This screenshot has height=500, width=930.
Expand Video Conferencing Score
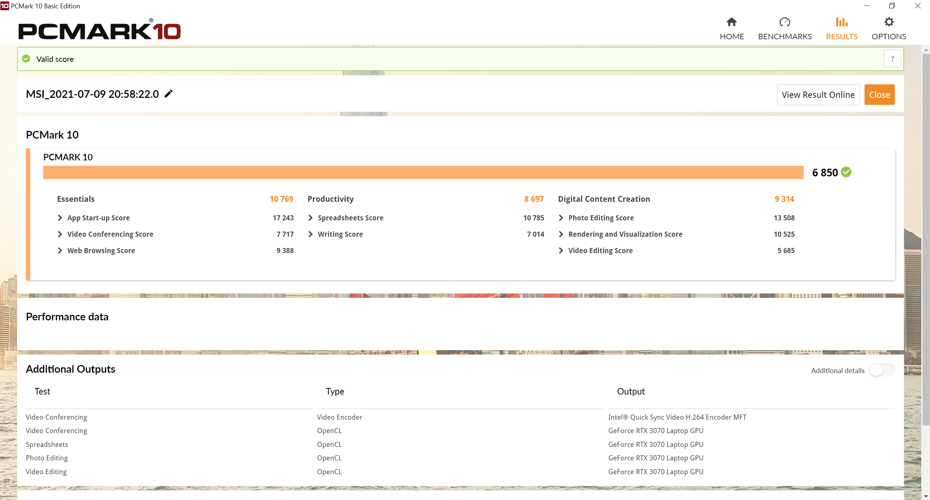tap(60, 234)
